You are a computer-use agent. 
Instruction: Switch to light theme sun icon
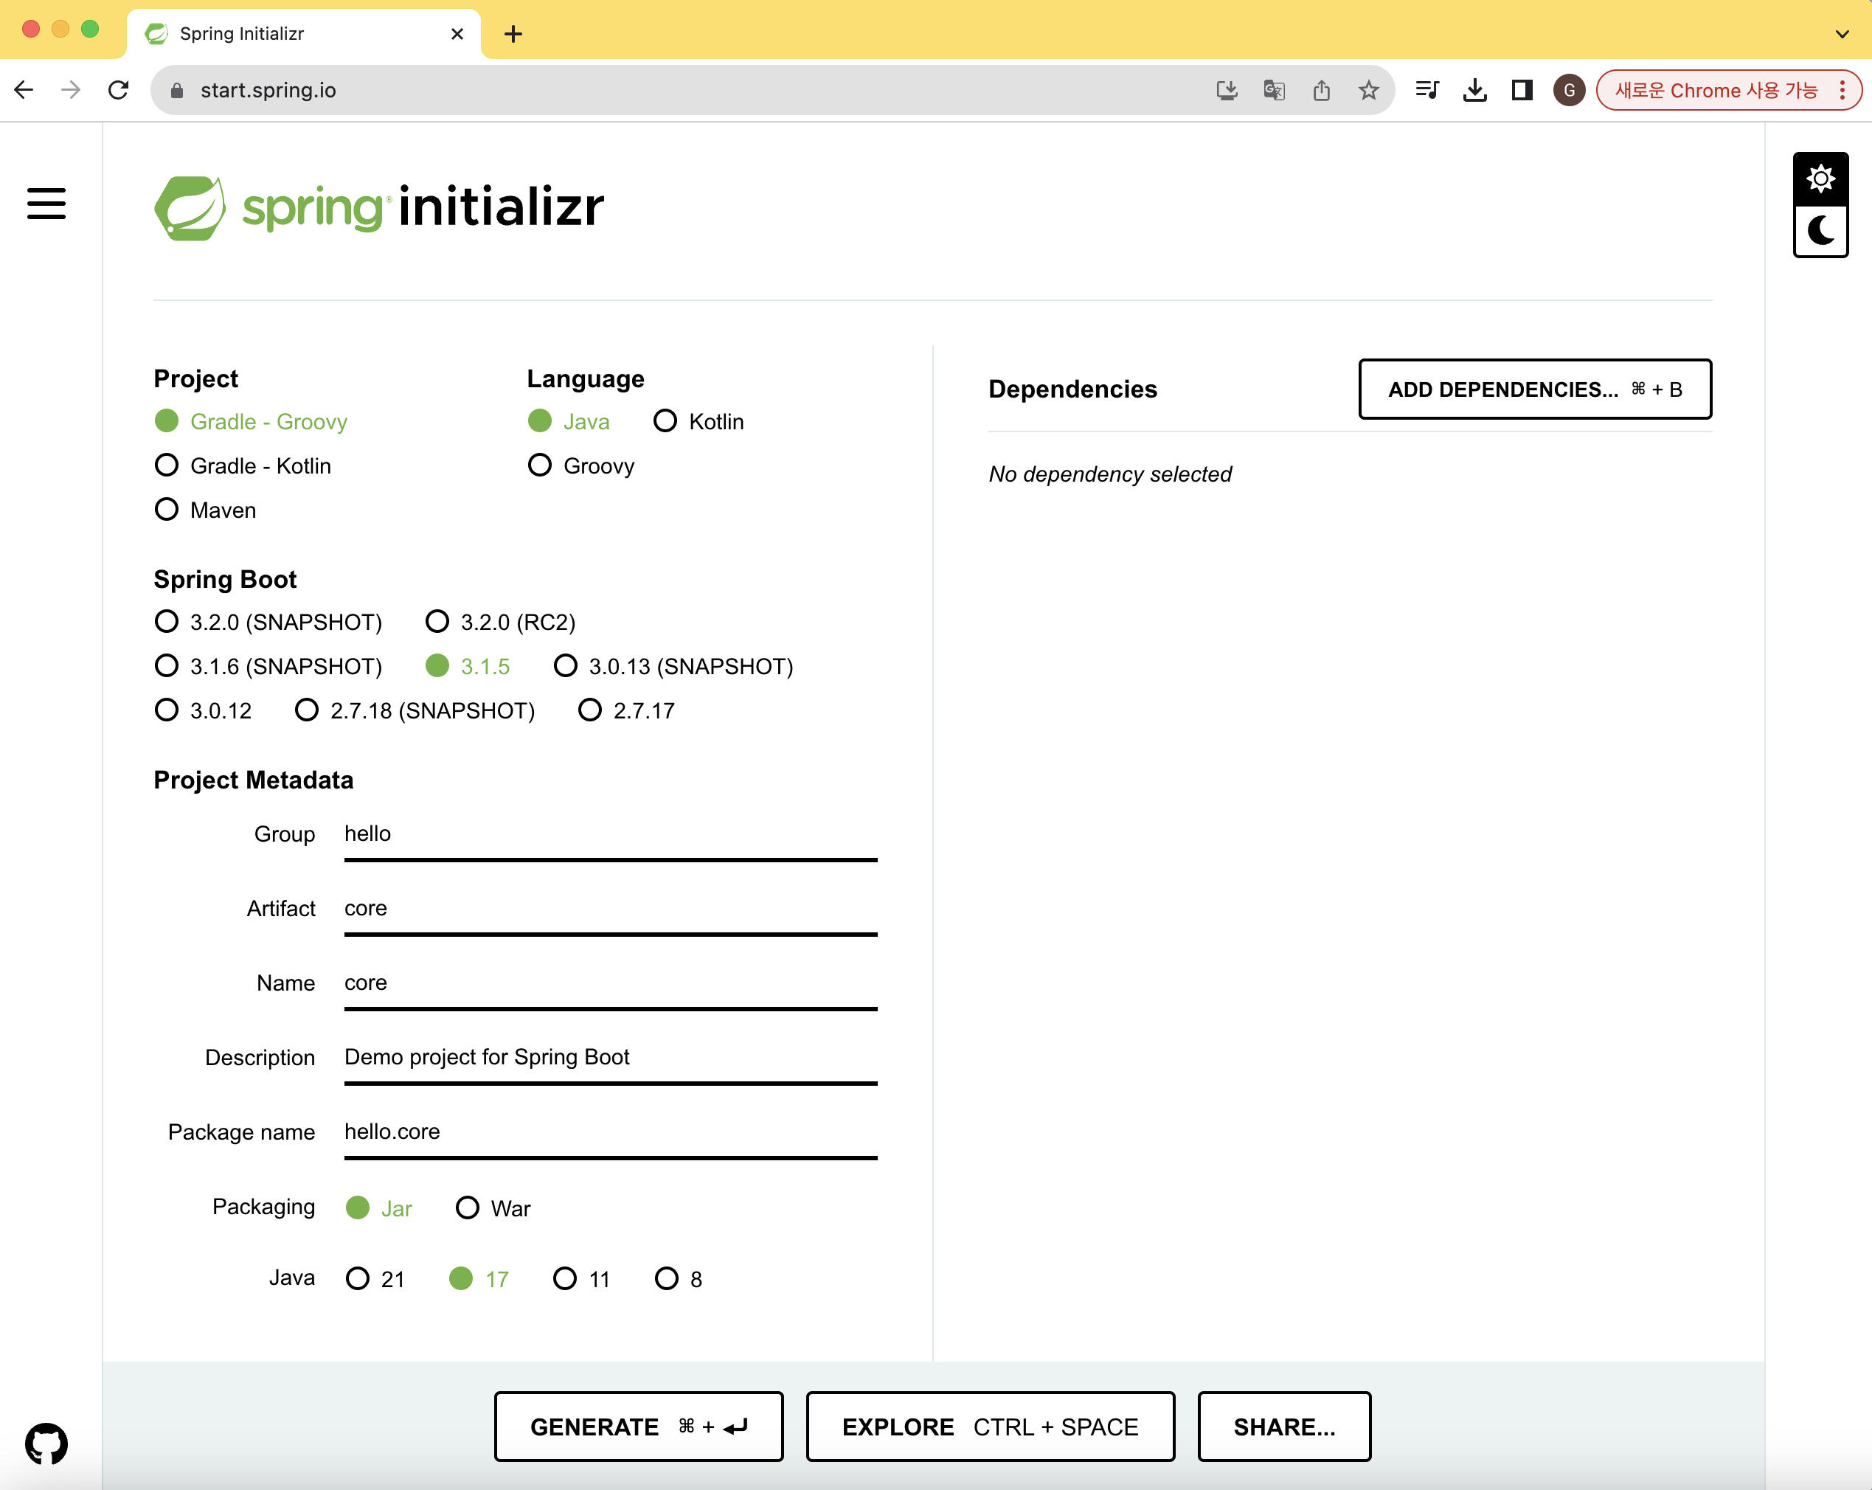pos(1820,179)
